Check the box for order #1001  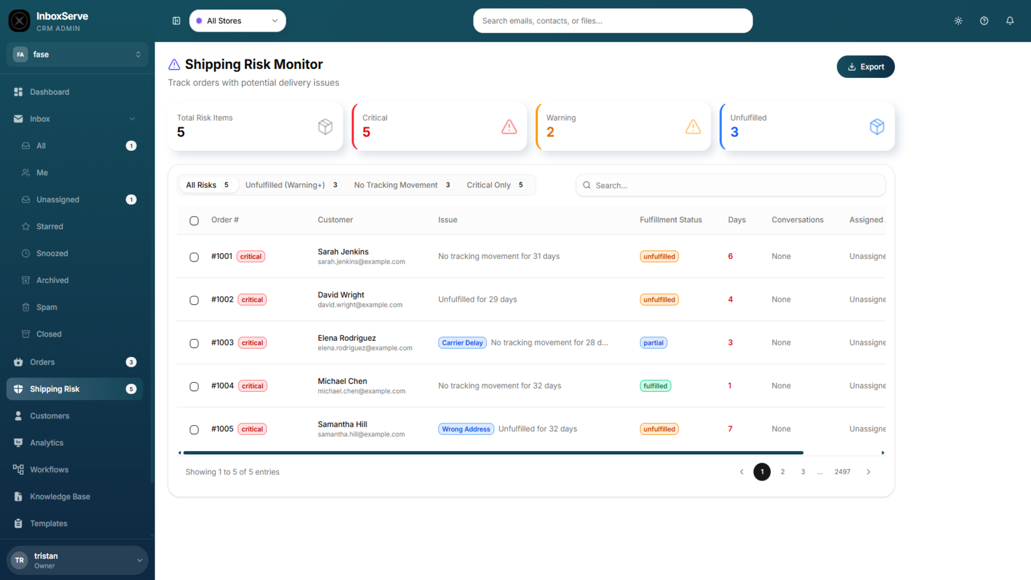tap(194, 257)
